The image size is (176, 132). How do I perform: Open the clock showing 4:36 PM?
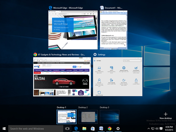click(x=169, y=129)
